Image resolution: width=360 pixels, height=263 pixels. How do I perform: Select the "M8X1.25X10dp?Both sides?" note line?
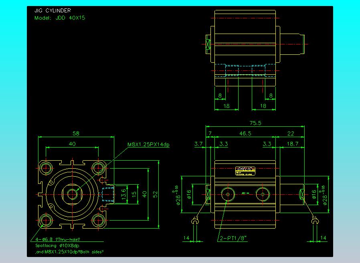tap(69, 252)
